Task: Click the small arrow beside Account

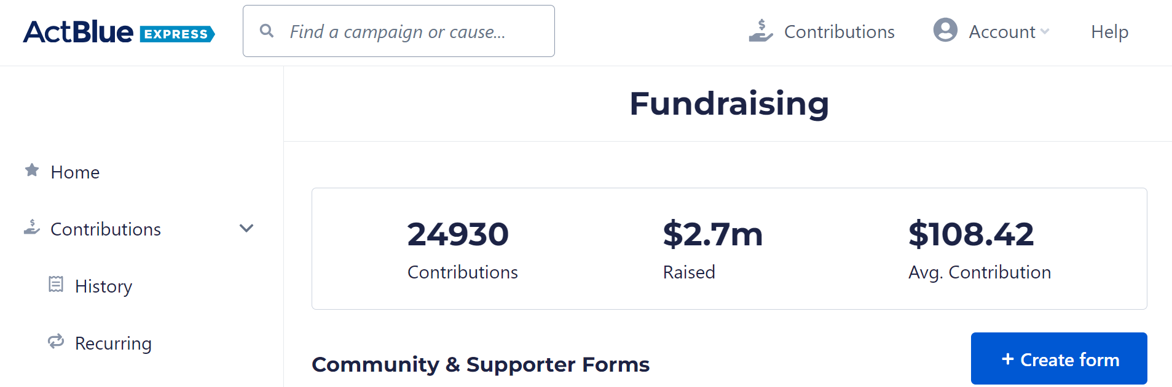Action: tap(1045, 32)
